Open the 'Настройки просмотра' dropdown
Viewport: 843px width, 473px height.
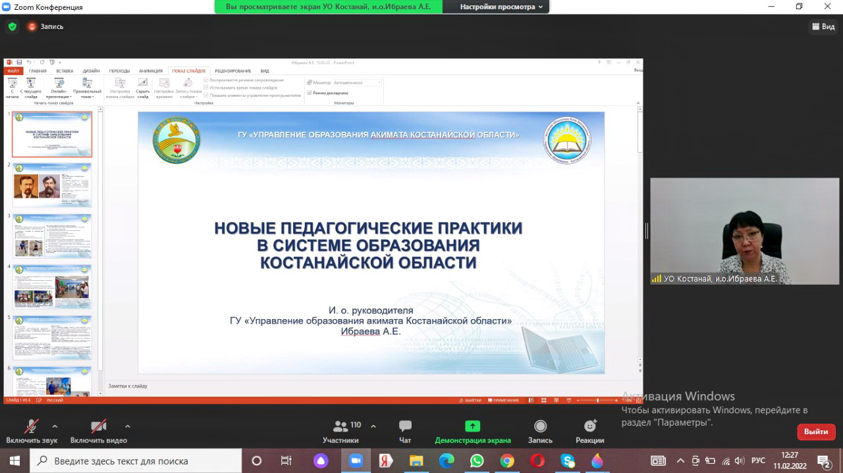coord(502,7)
